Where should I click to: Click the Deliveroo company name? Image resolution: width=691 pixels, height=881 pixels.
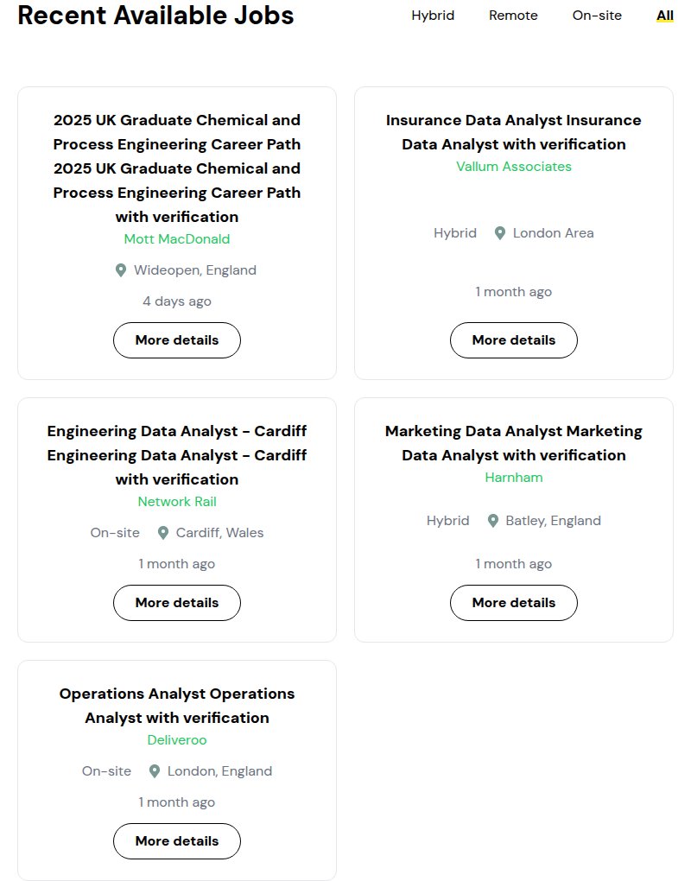point(177,739)
